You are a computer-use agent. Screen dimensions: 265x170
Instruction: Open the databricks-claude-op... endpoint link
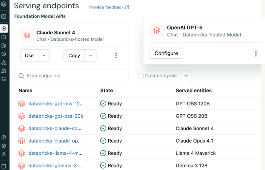coord(55,141)
